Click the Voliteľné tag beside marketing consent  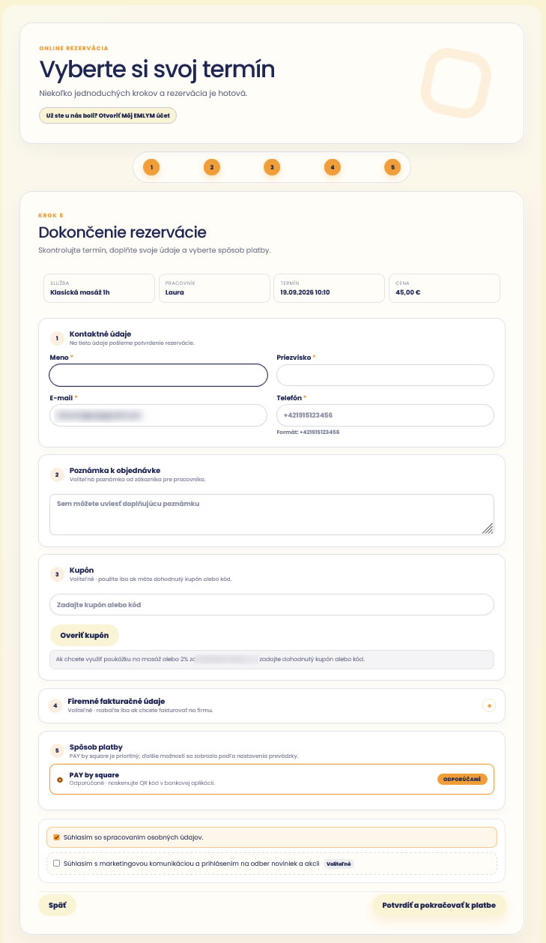pos(339,864)
